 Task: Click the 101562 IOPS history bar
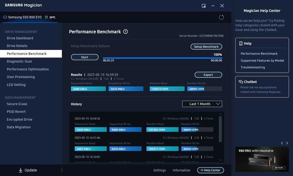(x=162, y=130)
